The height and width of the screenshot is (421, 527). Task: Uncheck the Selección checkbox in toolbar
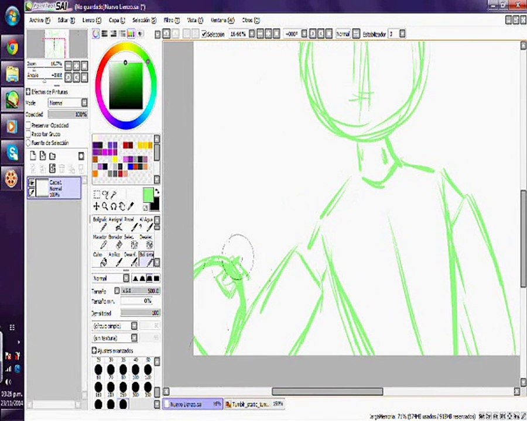(x=204, y=34)
